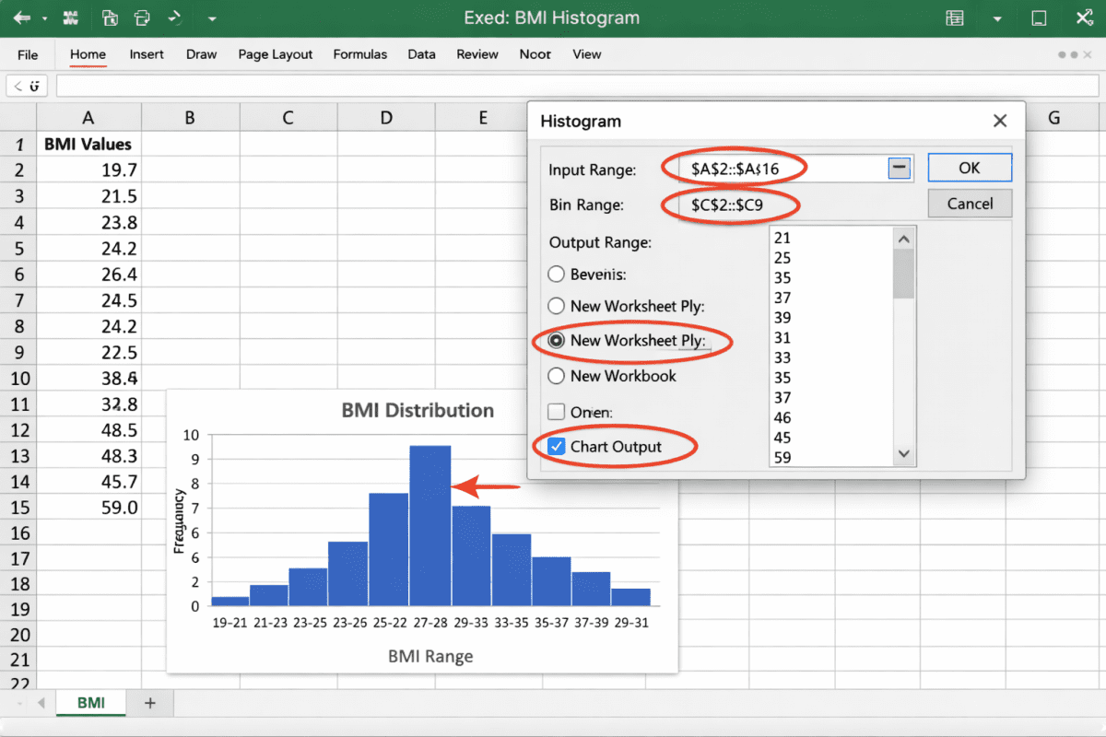Screen dimensions: 1106x737
Task: Click the back arrow in title bar
Action: tap(22, 18)
